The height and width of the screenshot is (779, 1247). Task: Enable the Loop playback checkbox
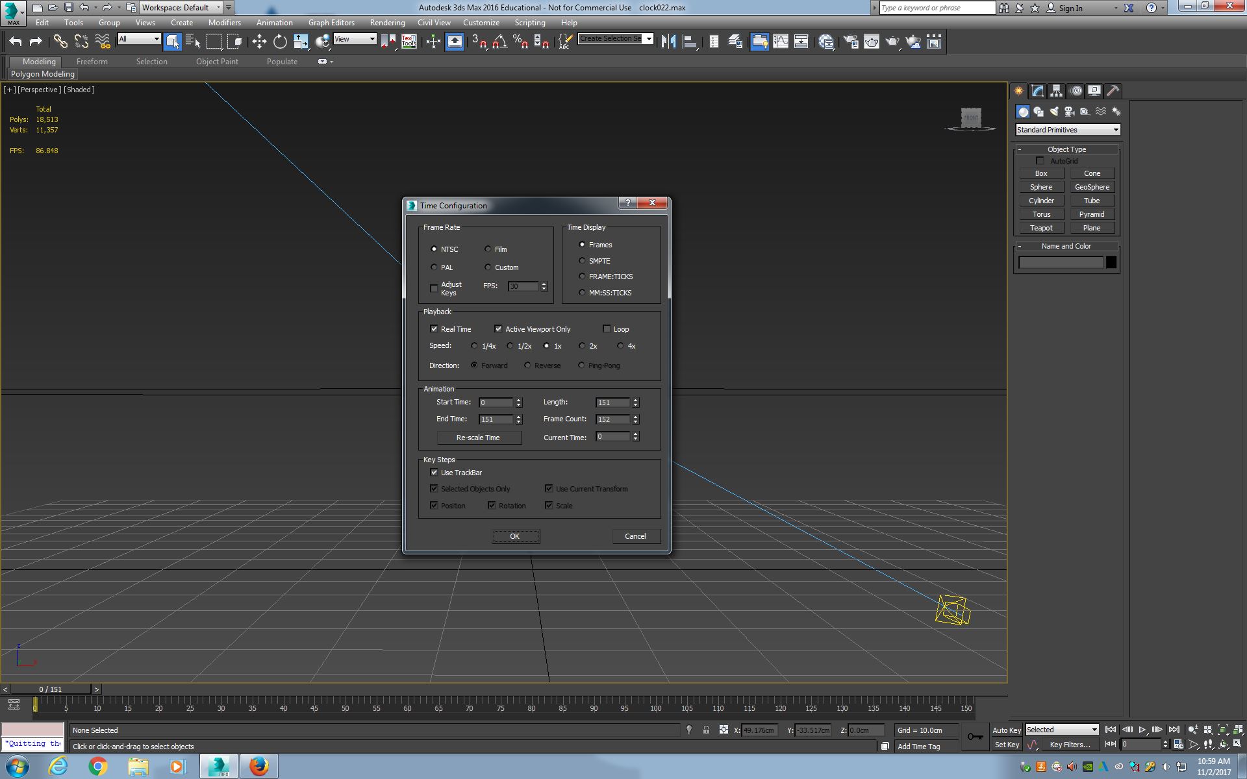(607, 328)
